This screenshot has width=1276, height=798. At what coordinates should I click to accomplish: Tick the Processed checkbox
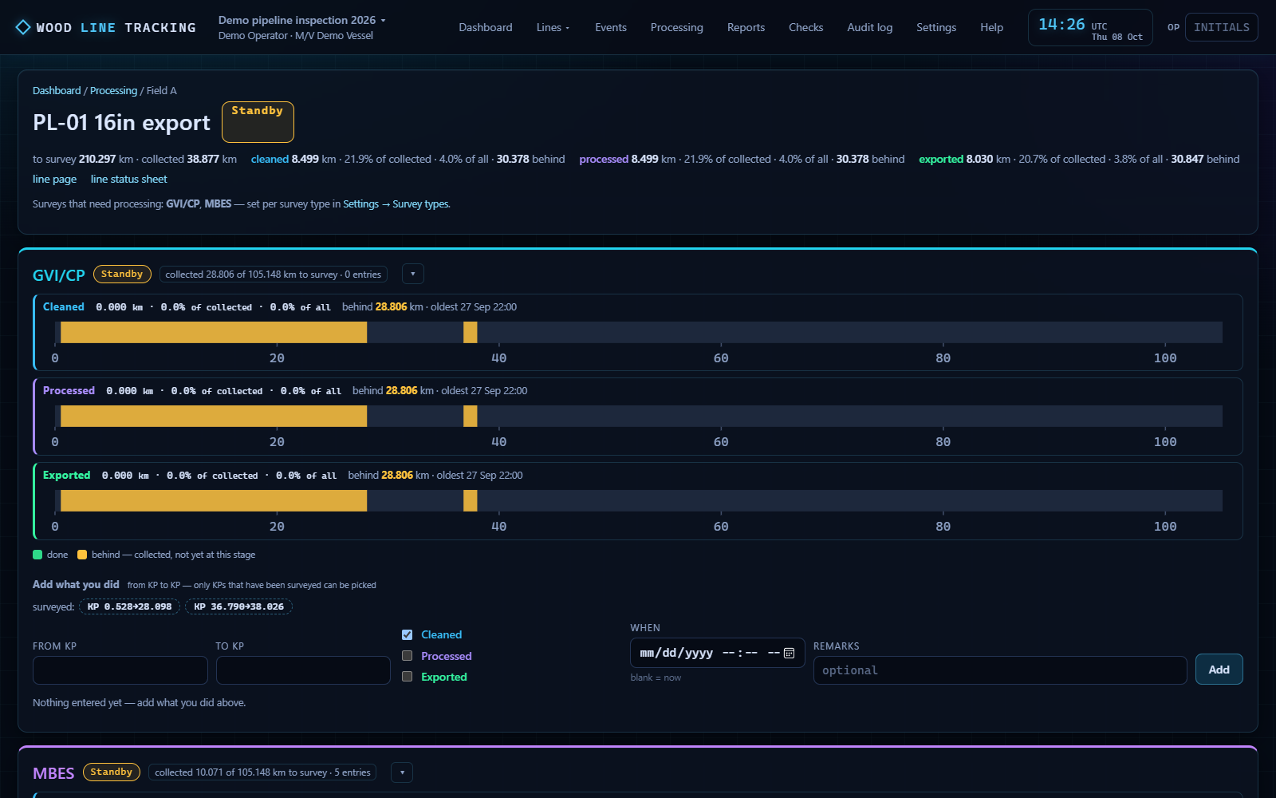tap(407, 656)
